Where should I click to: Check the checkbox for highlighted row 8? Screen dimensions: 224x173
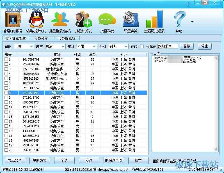point(6,93)
